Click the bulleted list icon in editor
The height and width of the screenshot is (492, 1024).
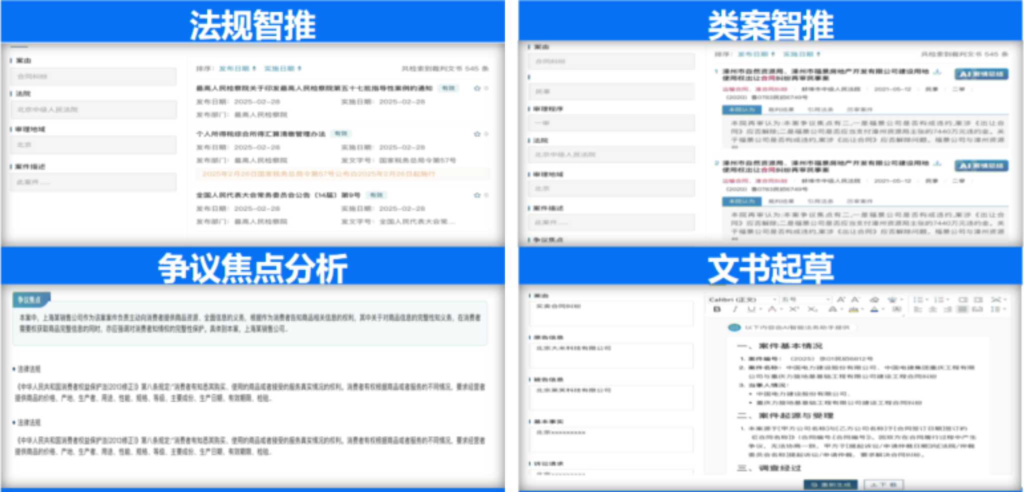click(918, 299)
